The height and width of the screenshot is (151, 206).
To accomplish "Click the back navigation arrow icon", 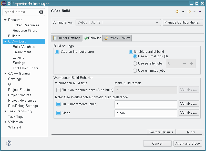I will (x=177, y=12).
